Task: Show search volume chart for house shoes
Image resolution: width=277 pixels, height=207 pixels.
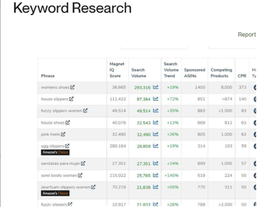Action: coord(156,122)
